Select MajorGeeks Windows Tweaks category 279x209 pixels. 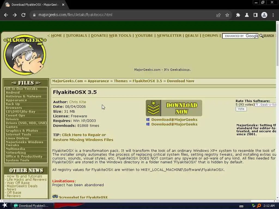click(24, 143)
